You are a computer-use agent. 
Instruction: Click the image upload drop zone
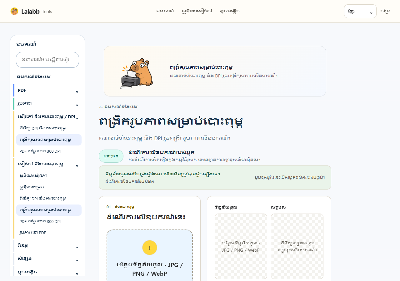click(150, 255)
